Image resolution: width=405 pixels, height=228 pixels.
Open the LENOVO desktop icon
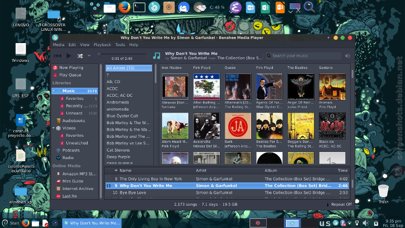(x=21, y=17)
